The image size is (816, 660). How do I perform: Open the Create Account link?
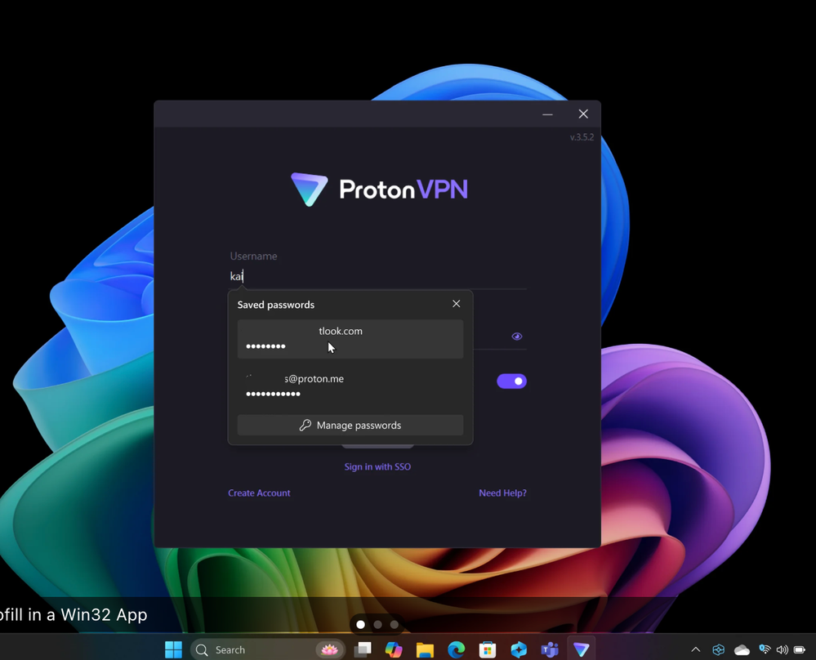(259, 493)
